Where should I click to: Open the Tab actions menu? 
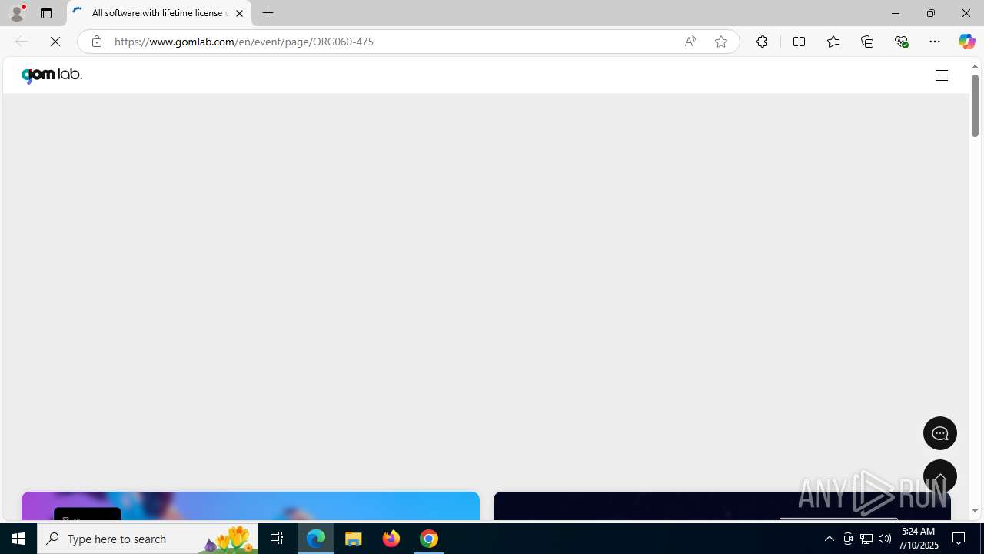46,13
